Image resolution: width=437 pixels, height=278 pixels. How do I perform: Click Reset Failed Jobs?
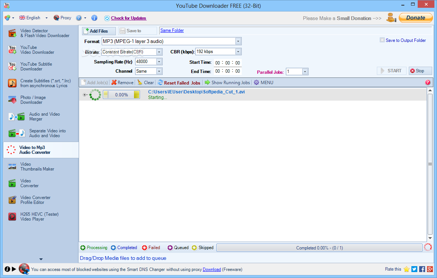[x=179, y=83]
